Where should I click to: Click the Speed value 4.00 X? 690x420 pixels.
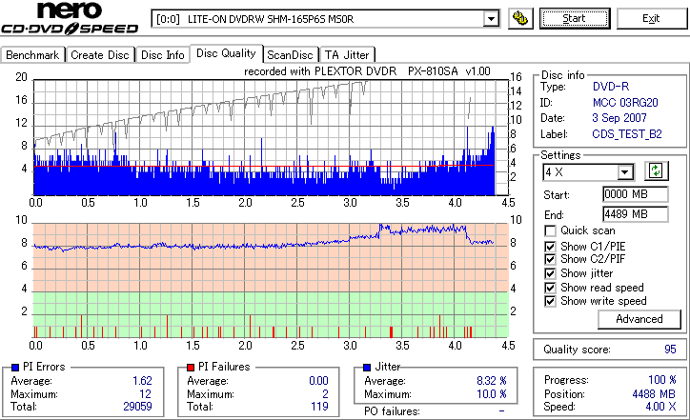pyautogui.click(x=660, y=407)
